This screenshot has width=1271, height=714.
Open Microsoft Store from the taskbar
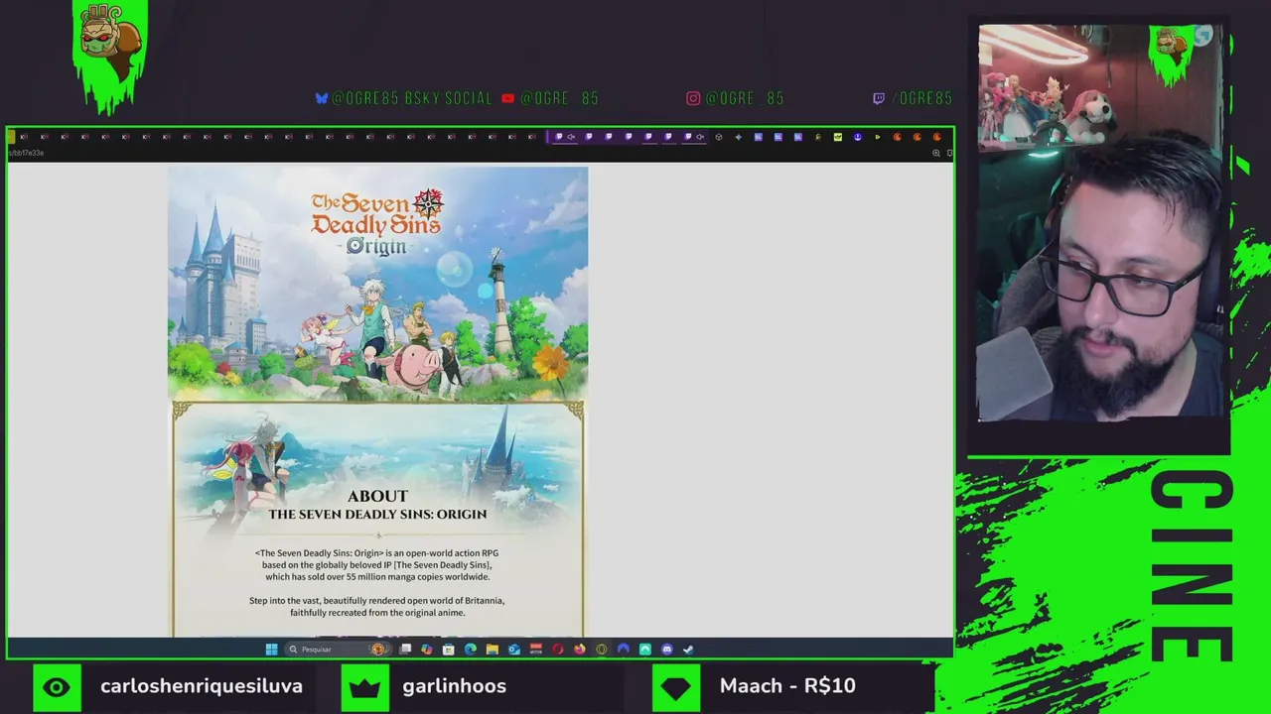[449, 650]
